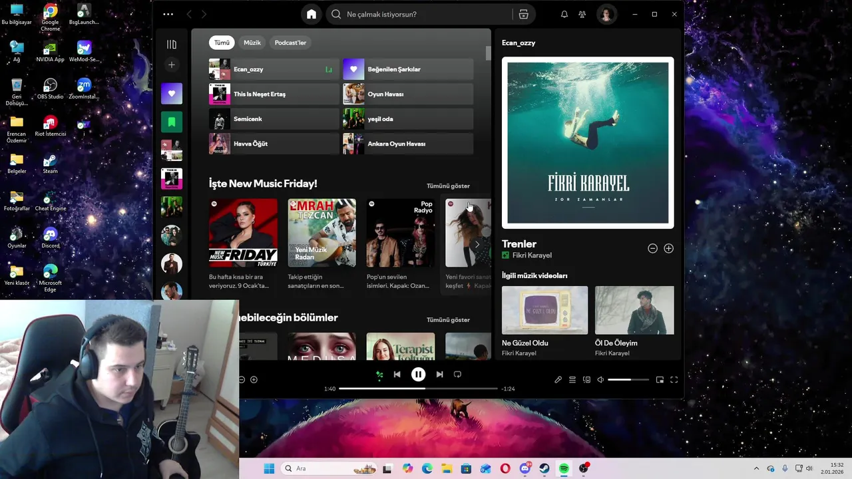Open Liked Songs purple heart in sidebar
This screenshot has height=479, width=852.
click(x=172, y=94)
